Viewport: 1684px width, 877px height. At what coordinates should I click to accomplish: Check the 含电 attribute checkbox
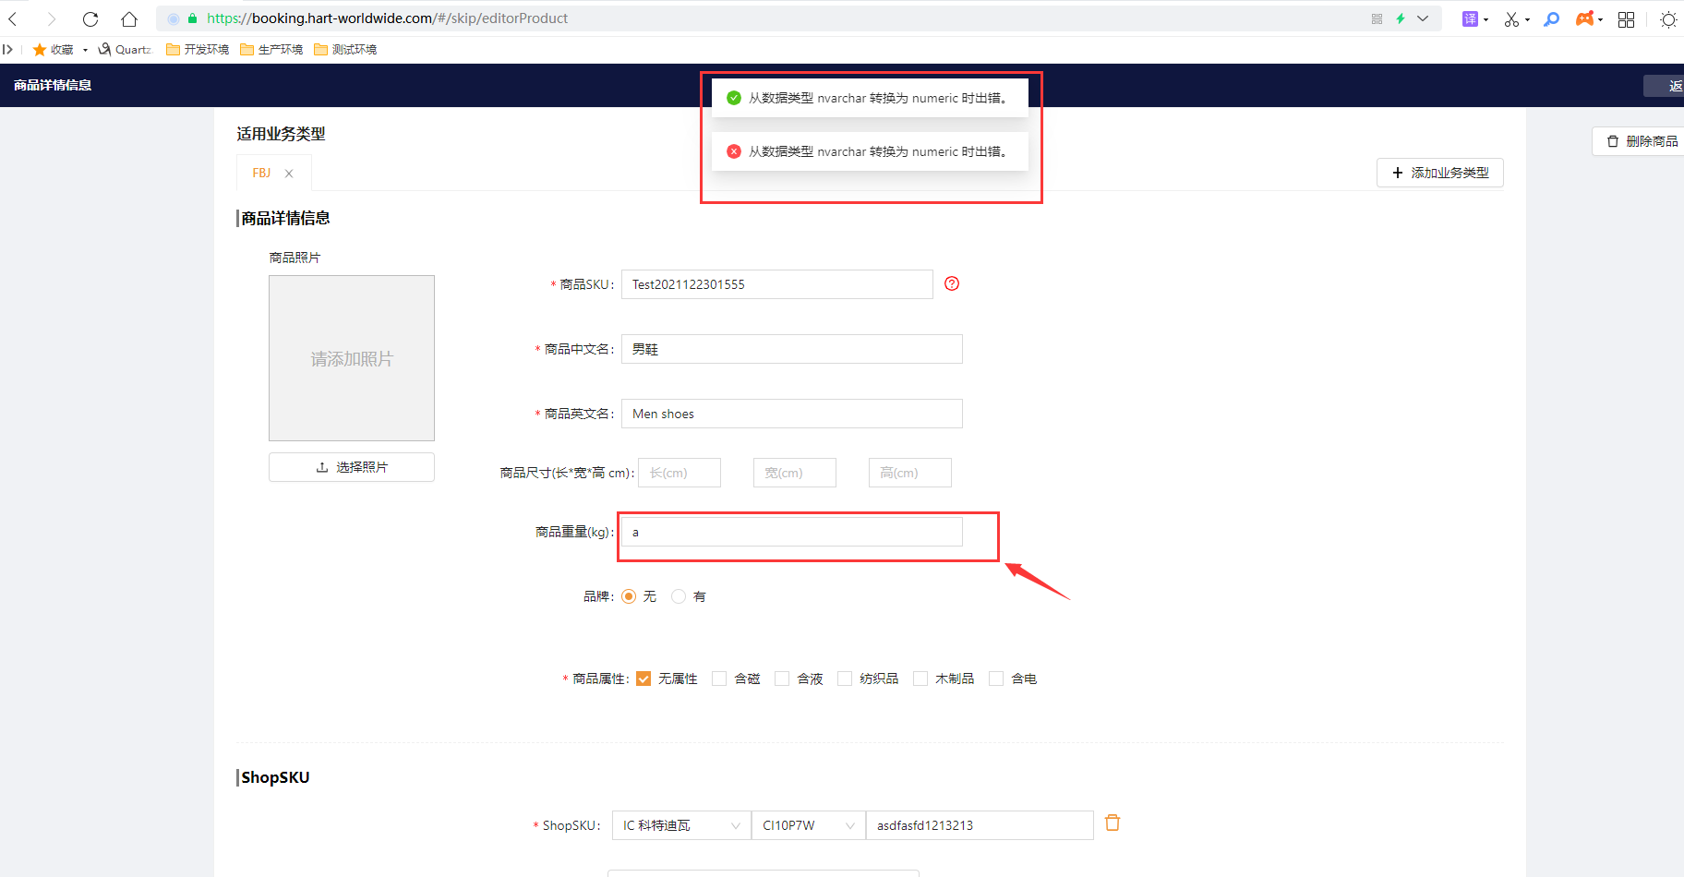996,679
